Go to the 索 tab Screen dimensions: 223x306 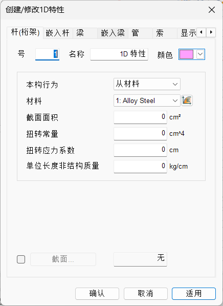165,33
